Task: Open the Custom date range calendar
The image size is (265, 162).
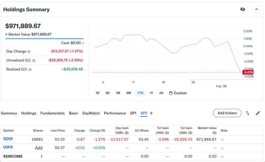Action: [x=178, y=93]
